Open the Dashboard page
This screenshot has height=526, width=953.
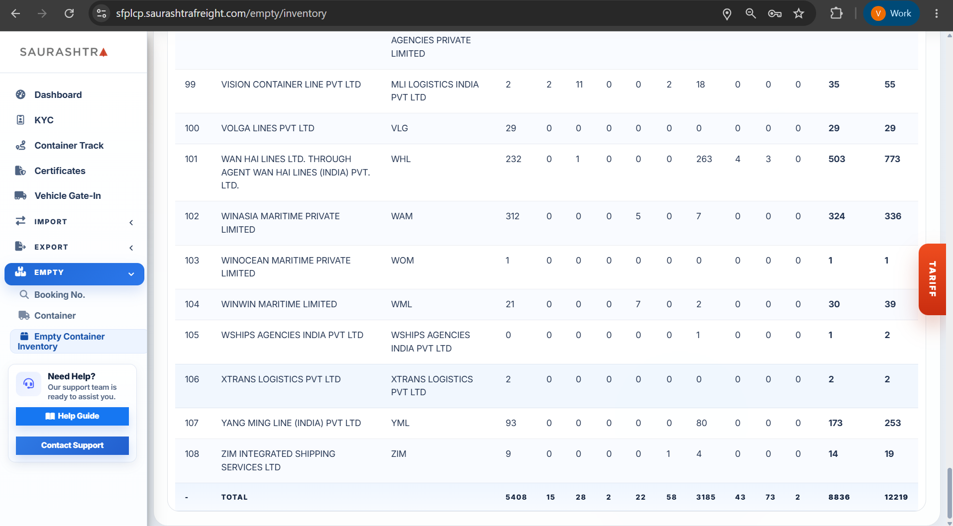(x=58, y=95)
